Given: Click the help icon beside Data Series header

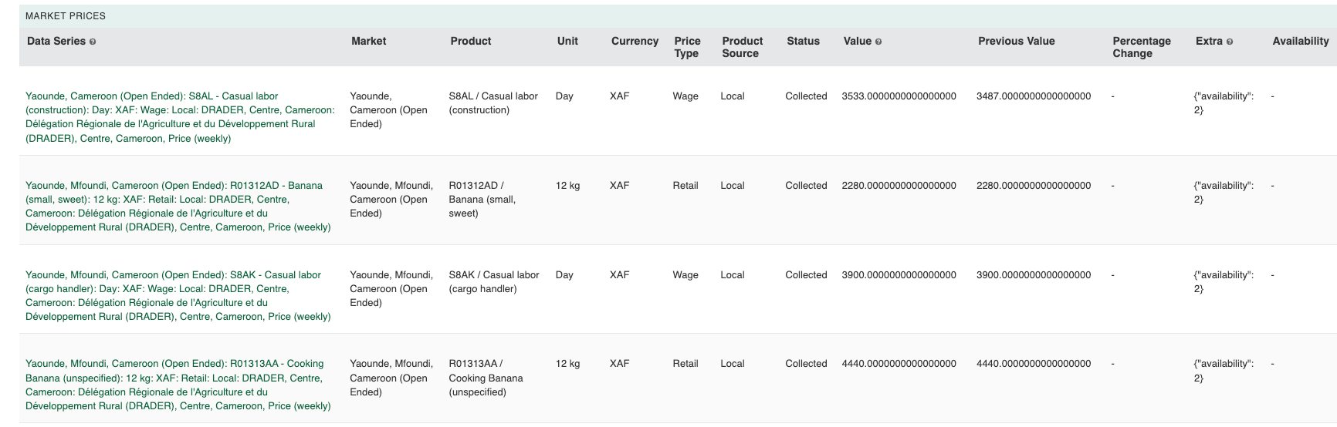Looking at the screenshot, I should tap(93, 42).
